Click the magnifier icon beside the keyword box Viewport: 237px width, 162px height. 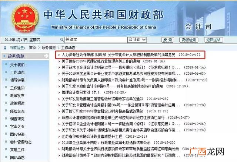coord(62,40)
